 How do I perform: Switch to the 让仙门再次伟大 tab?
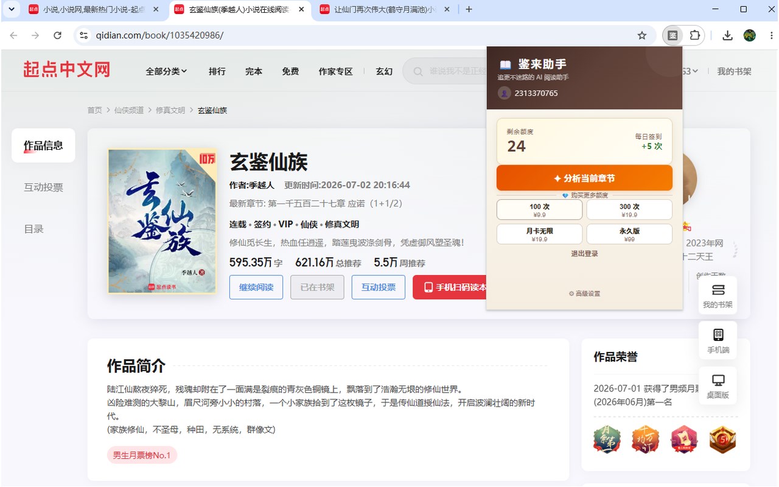(x=383, y=10)
